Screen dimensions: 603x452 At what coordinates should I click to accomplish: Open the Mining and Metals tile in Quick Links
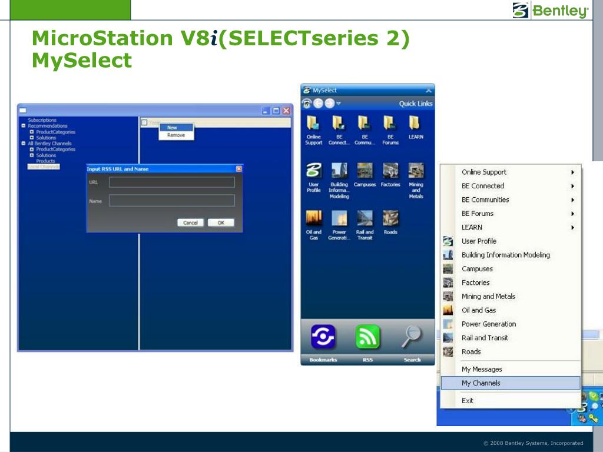coord(416,171)
